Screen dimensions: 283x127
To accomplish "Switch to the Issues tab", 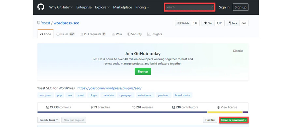I will click(66, 34).
